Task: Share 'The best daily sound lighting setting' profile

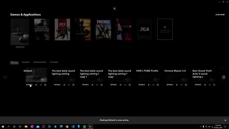Action: tap(69, 85)
